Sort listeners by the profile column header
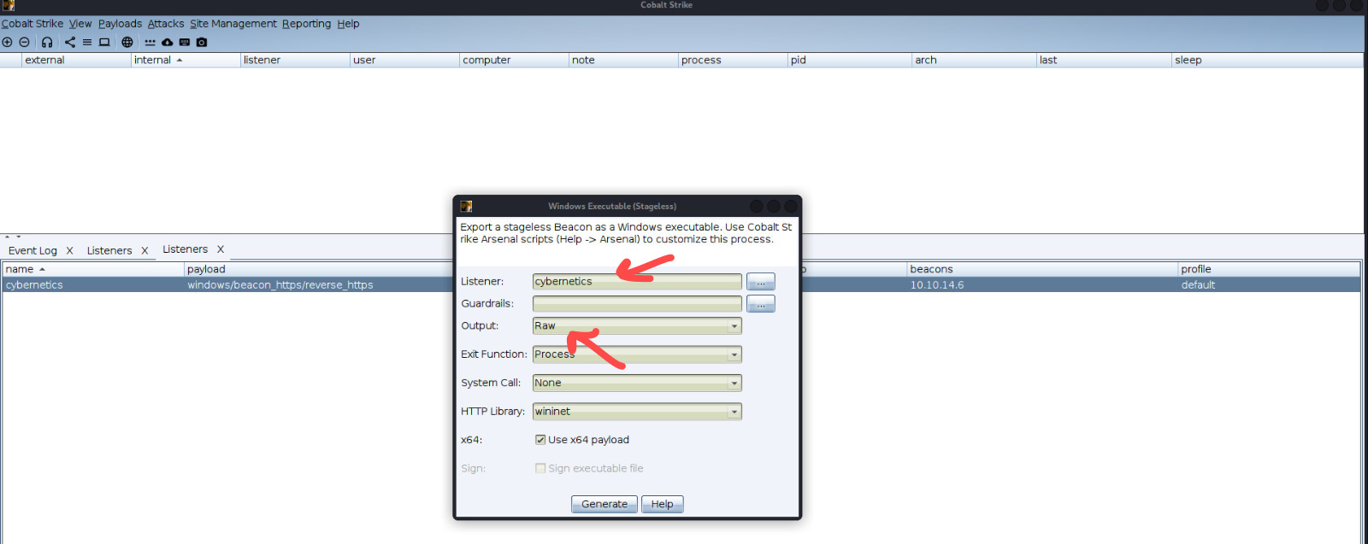The image size is (1368, 544). tap(1269, 269)
